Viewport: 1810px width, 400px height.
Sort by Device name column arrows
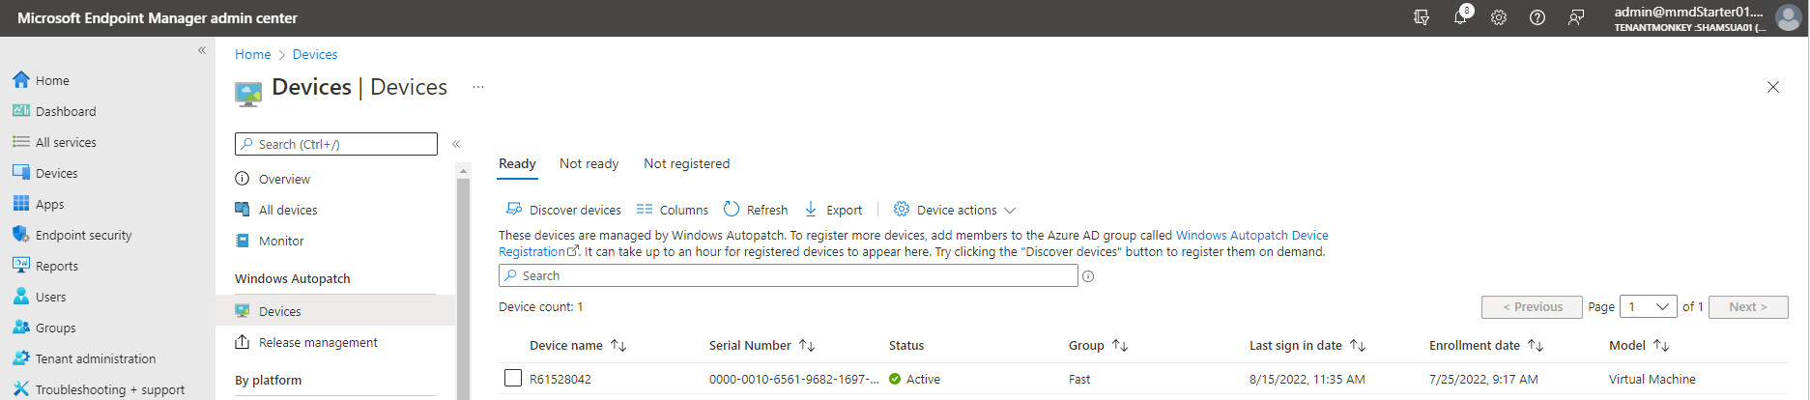(618, 345)
